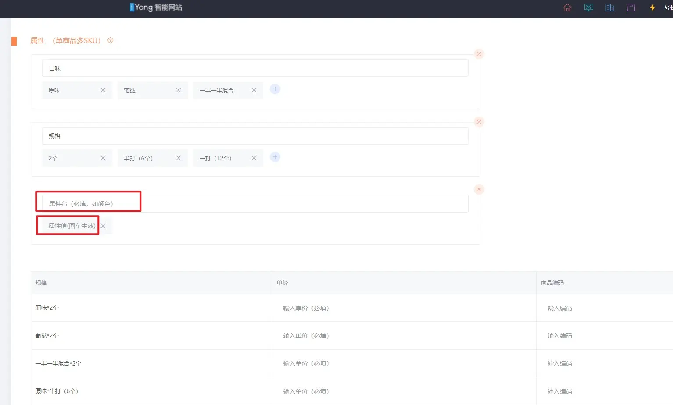Delete the empty third attribute group
673x405 pixels.
click(x=479, y=189)
